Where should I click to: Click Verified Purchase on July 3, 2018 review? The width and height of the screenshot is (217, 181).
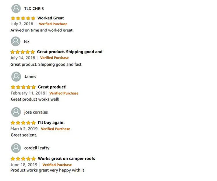pos(53,24)
